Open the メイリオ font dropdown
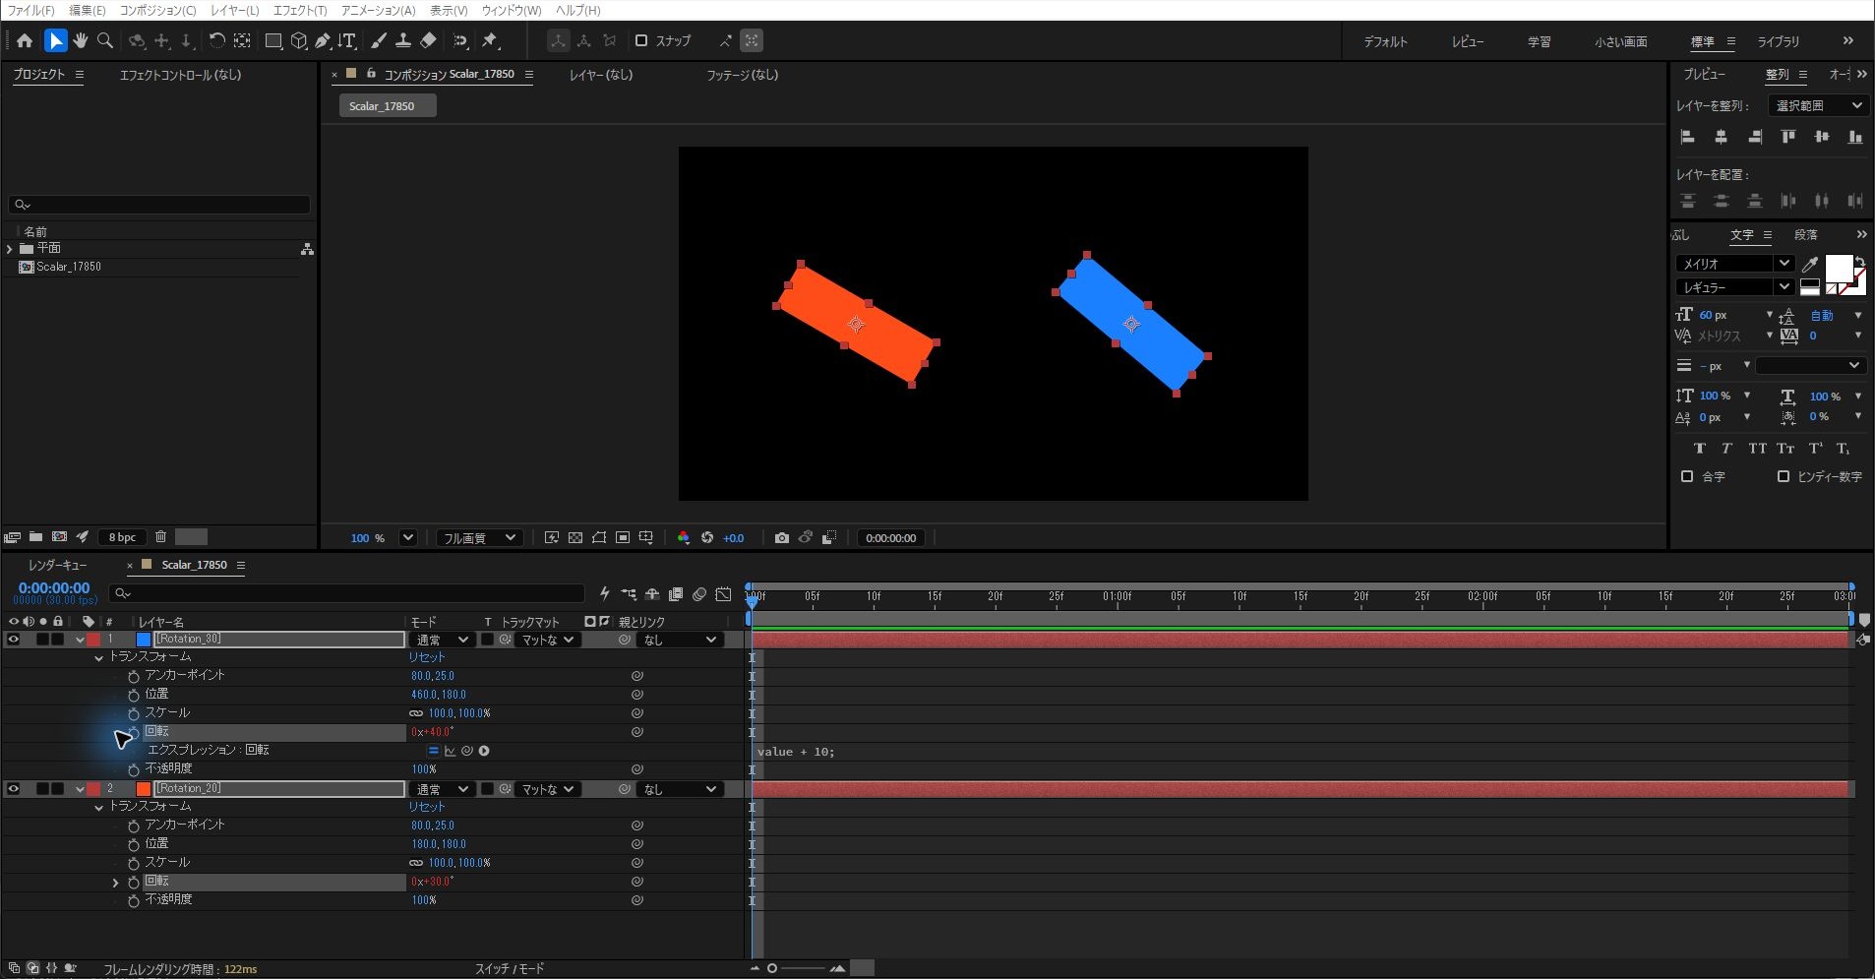 [x=1735, y=264]
